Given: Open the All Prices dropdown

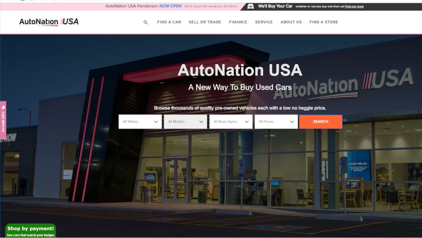Looking at the screenshot, I should 276,122.
